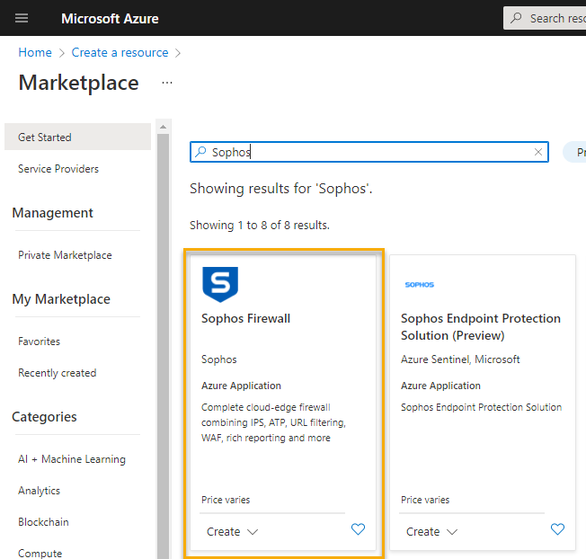Click the magnifier icon in marketplace search
586x559 pixels.
[201, 152]
